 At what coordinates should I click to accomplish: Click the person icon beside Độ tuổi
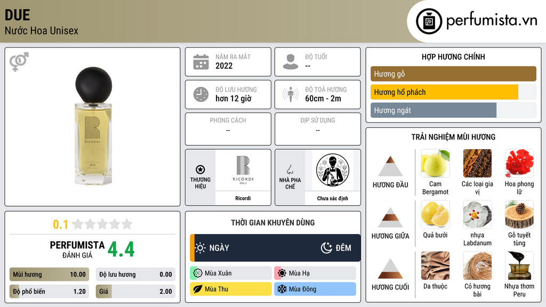click(x=291, y=62)
